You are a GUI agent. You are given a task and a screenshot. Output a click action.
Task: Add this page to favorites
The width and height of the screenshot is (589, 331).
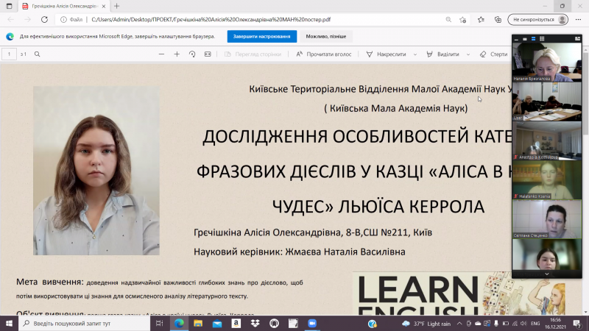point(463,20)
